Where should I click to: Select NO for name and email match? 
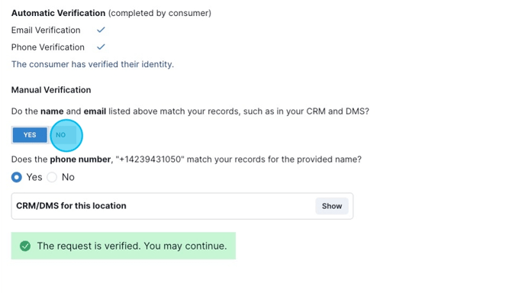coord(61,135)
